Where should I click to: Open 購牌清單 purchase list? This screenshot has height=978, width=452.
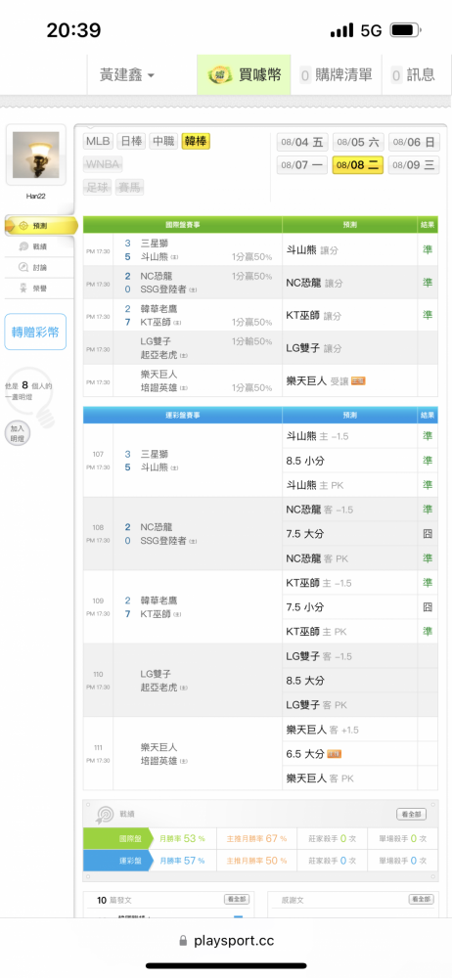[x=338, y=75]
